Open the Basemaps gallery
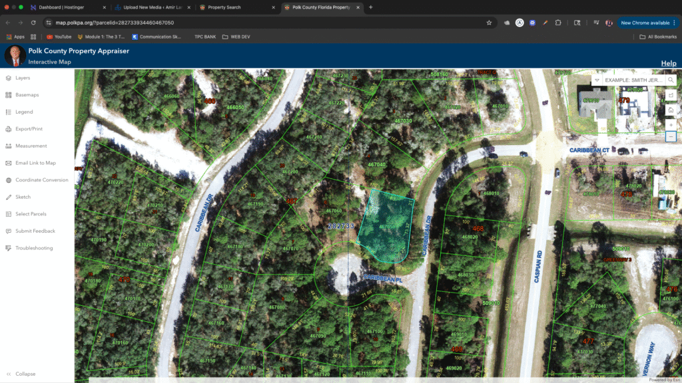This screenshot has width=682, height=383. tap(27, 95)
